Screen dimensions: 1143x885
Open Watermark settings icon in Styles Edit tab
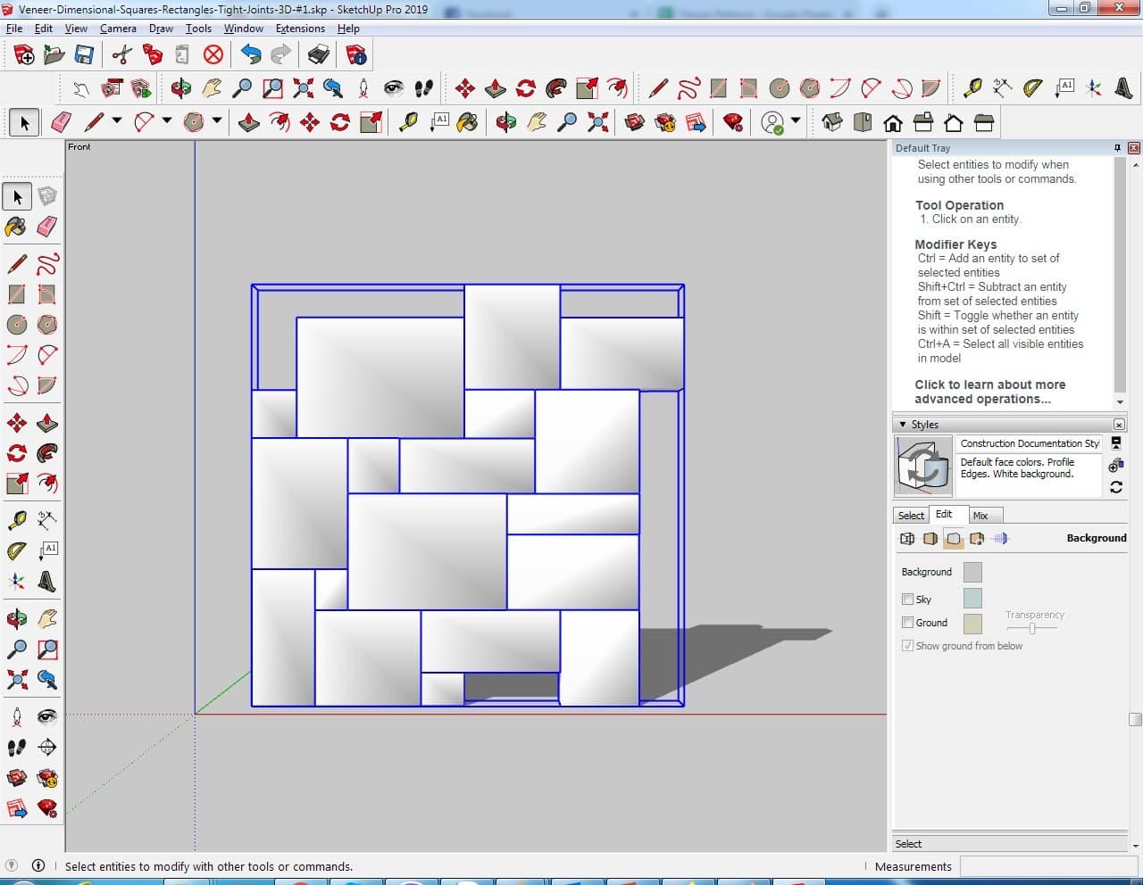(x=977, y=539)
